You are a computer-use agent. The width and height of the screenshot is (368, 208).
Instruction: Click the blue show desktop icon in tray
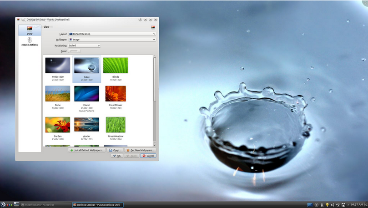[x=310, y=205]
